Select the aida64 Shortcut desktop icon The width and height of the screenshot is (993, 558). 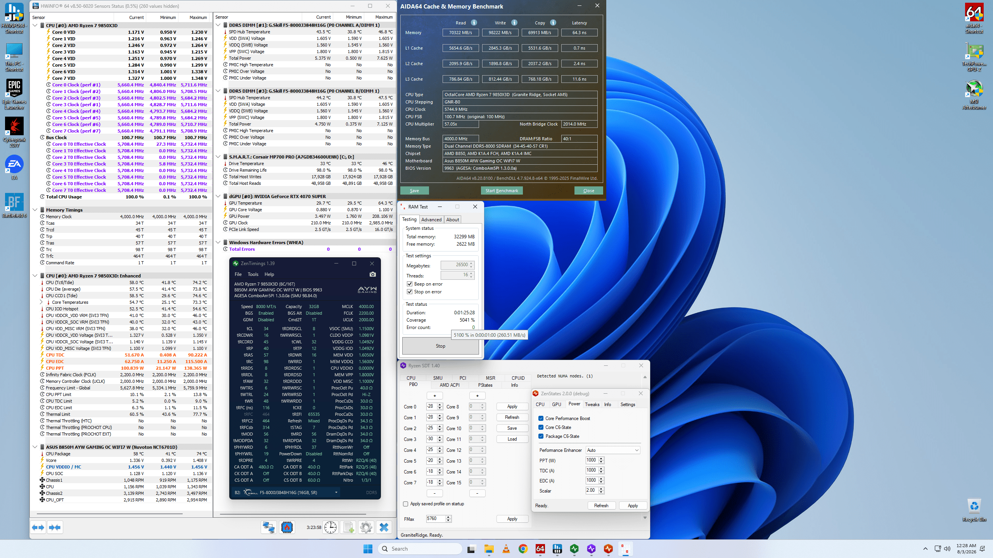(974, 19)
